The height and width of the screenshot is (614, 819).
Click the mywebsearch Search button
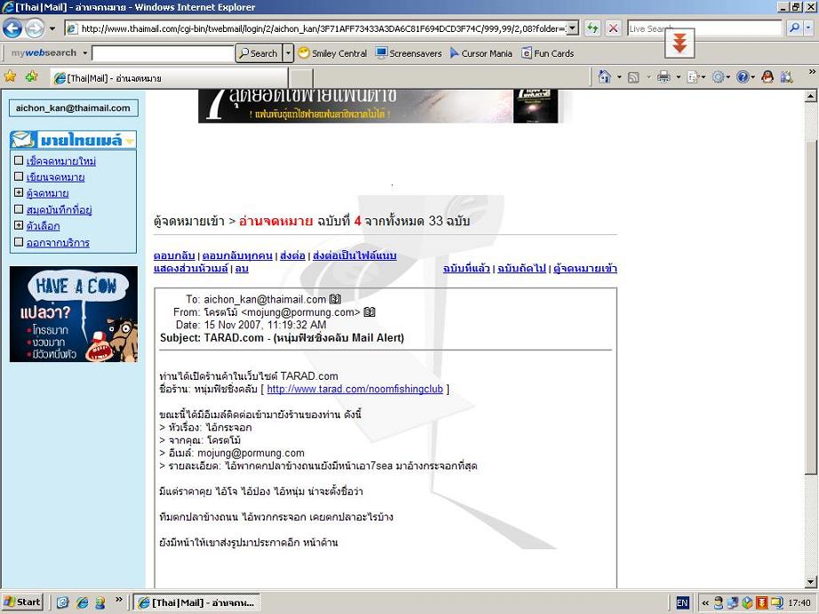pos(258,53)
